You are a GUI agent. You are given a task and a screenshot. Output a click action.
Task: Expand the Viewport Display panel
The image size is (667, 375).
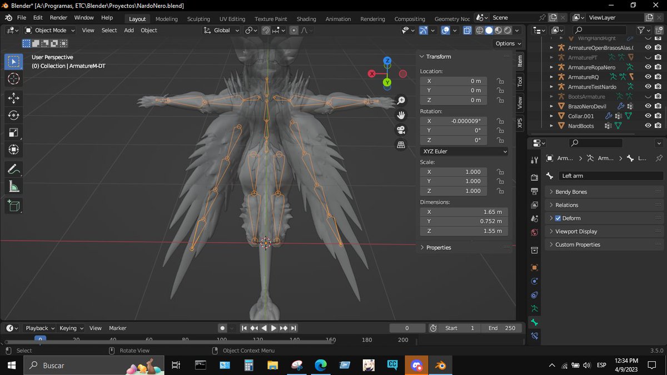tap(604, 231)
